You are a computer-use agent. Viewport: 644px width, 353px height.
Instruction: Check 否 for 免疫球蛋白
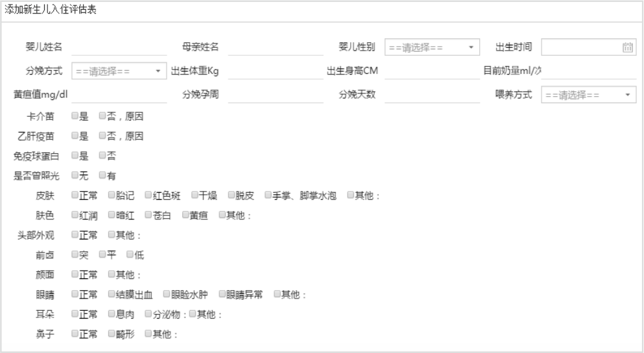click(102, 156)
